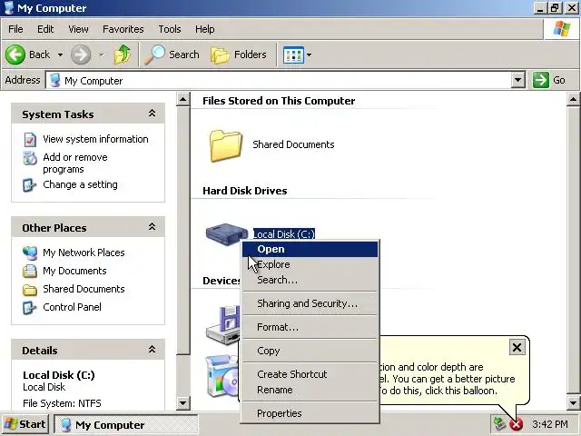Click the red security alert tray icon
Viewport: 581px width, 436px height.
tap(516, 424)
